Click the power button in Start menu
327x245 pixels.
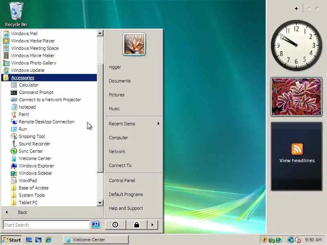[x=115, y=225]
